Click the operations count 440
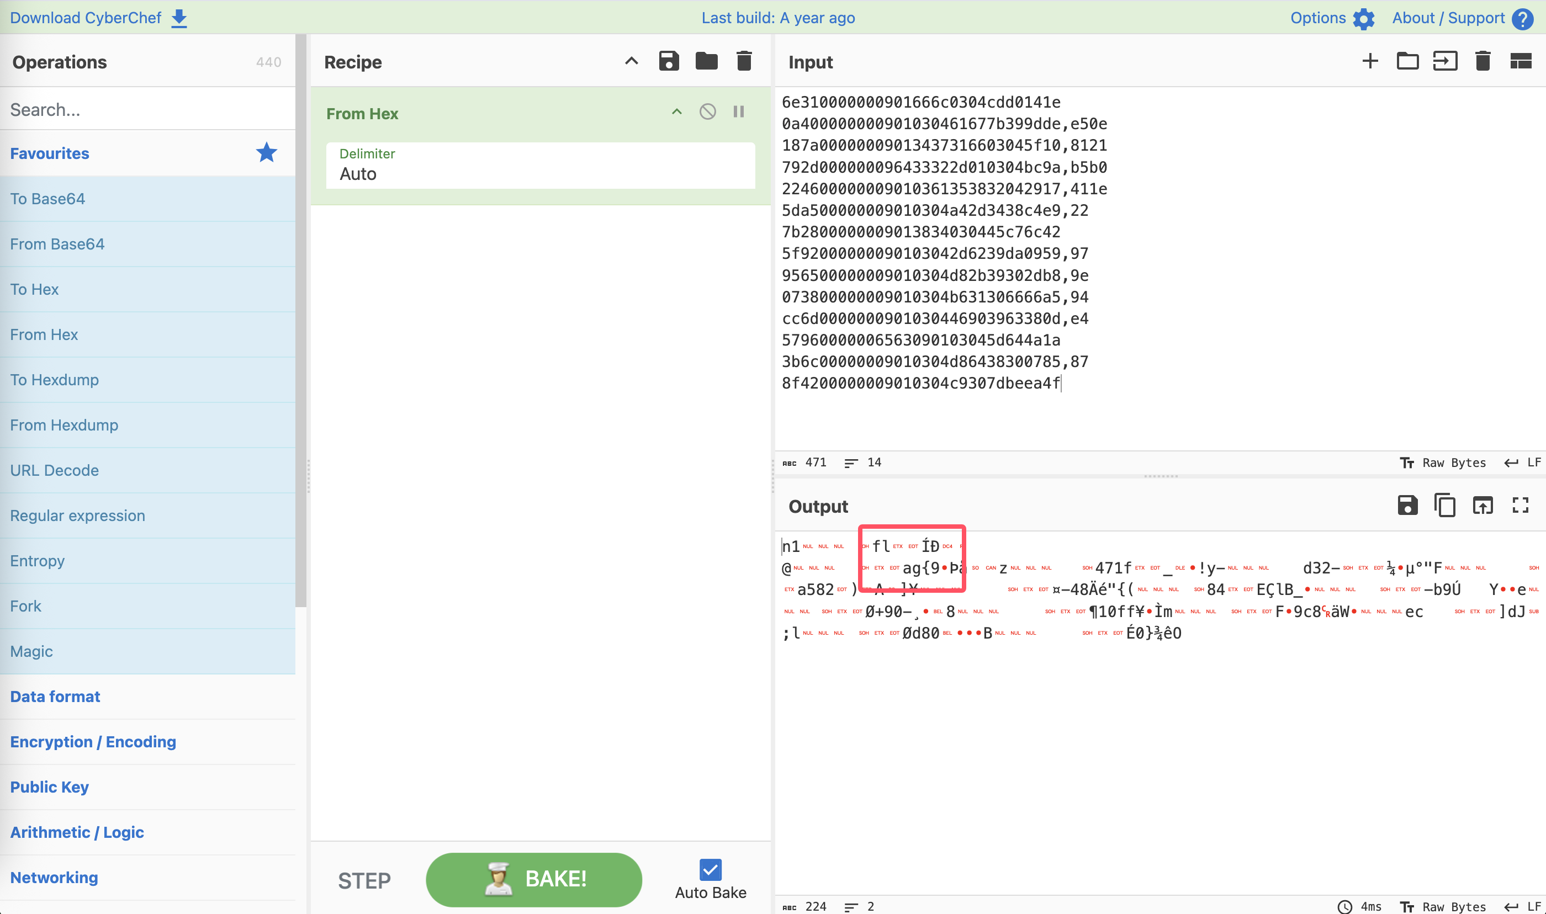Viewport: 1546px width, 914px height. pyautogui.click(x=268, y=62)
